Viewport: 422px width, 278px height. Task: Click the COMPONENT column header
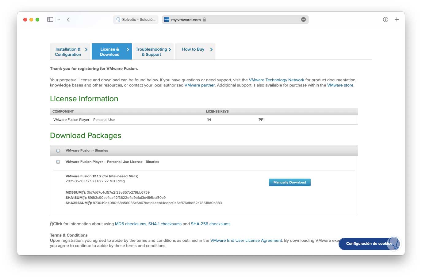pos(63,111)
